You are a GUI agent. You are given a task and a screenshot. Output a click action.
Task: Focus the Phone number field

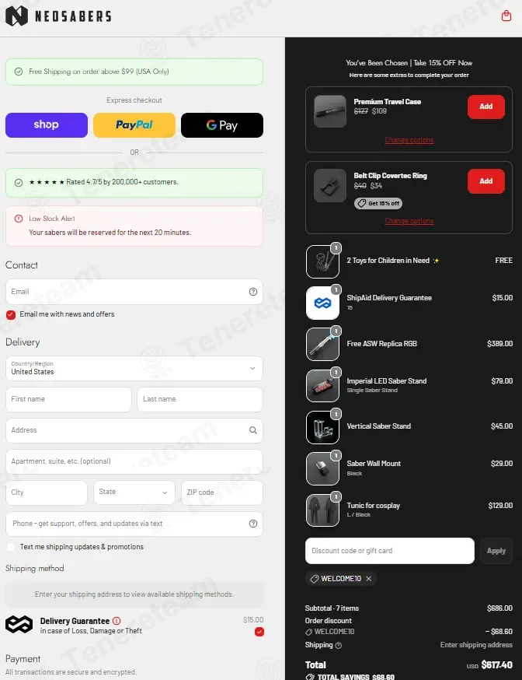134,524
